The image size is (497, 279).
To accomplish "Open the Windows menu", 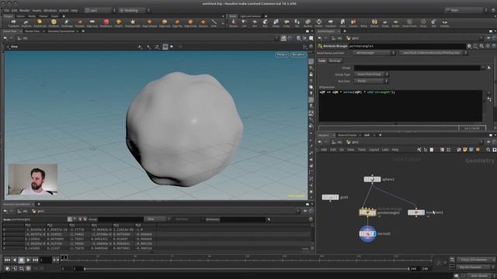I will pos(50,10).
